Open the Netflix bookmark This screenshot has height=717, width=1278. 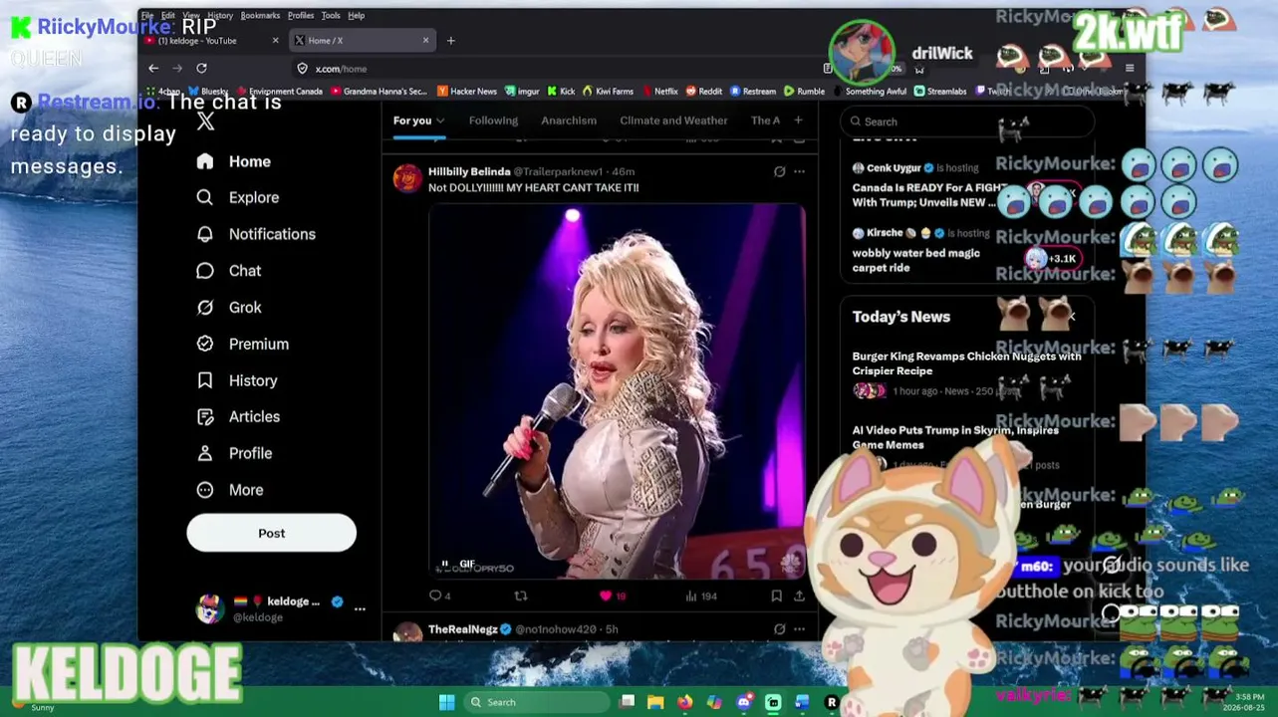coord(659,92)
